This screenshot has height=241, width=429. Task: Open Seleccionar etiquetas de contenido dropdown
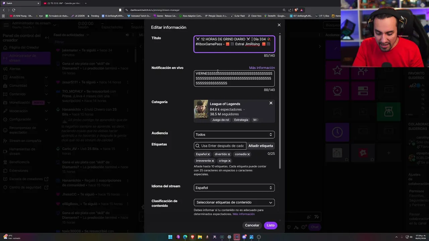click(234, 203)
